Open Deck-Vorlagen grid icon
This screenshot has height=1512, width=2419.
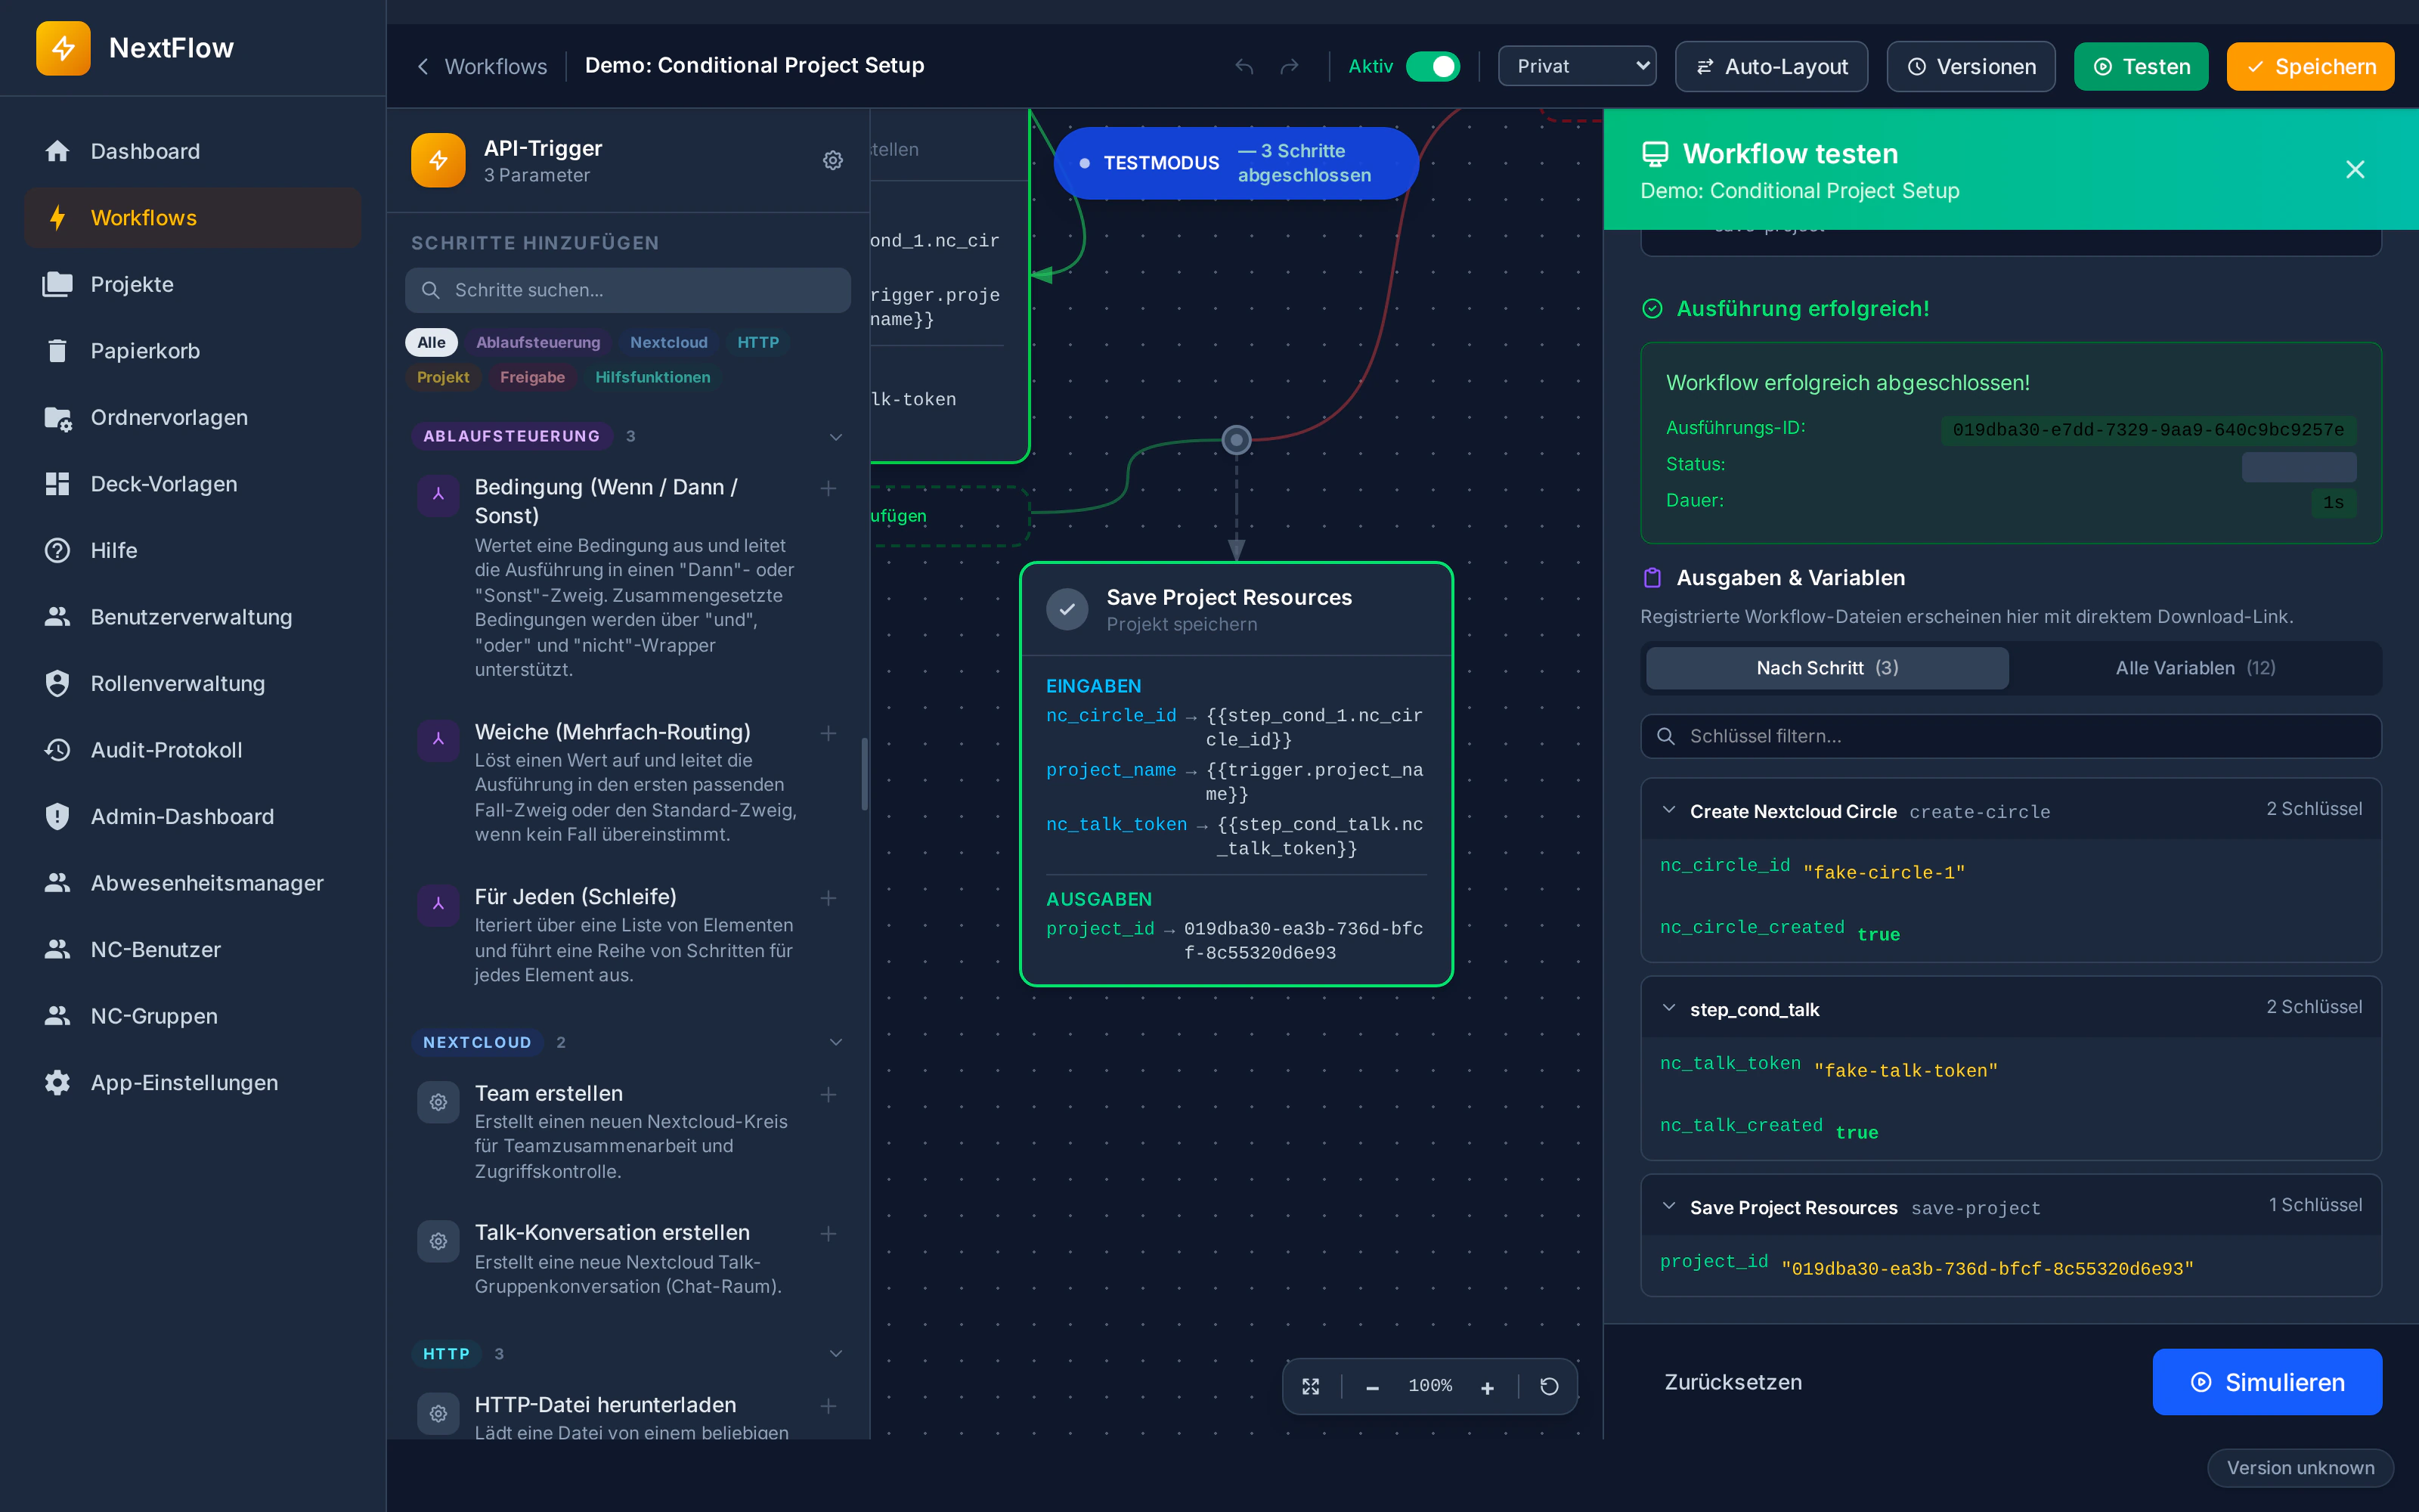pyautogui.click(x=57, y=484)
